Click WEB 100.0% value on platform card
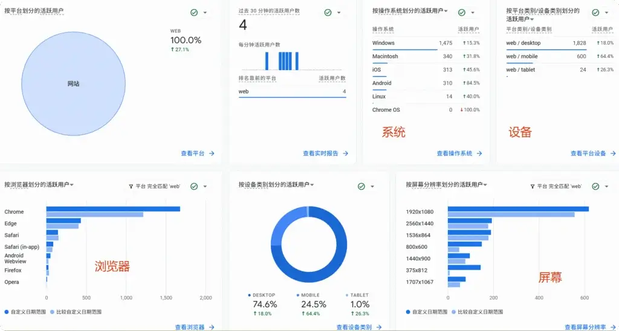This screenshot has height=331, width=619. pyautogui.click(x=186, y=40)
